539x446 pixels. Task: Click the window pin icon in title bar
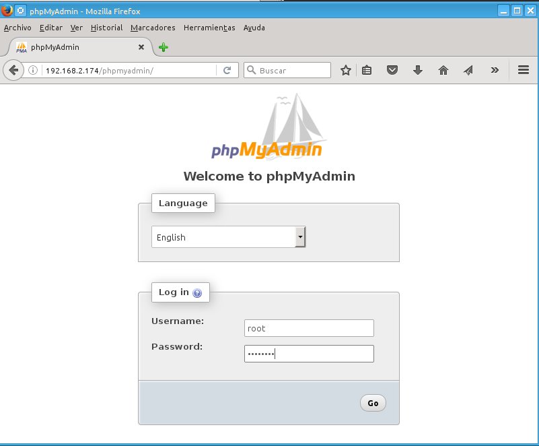[21, 11]
